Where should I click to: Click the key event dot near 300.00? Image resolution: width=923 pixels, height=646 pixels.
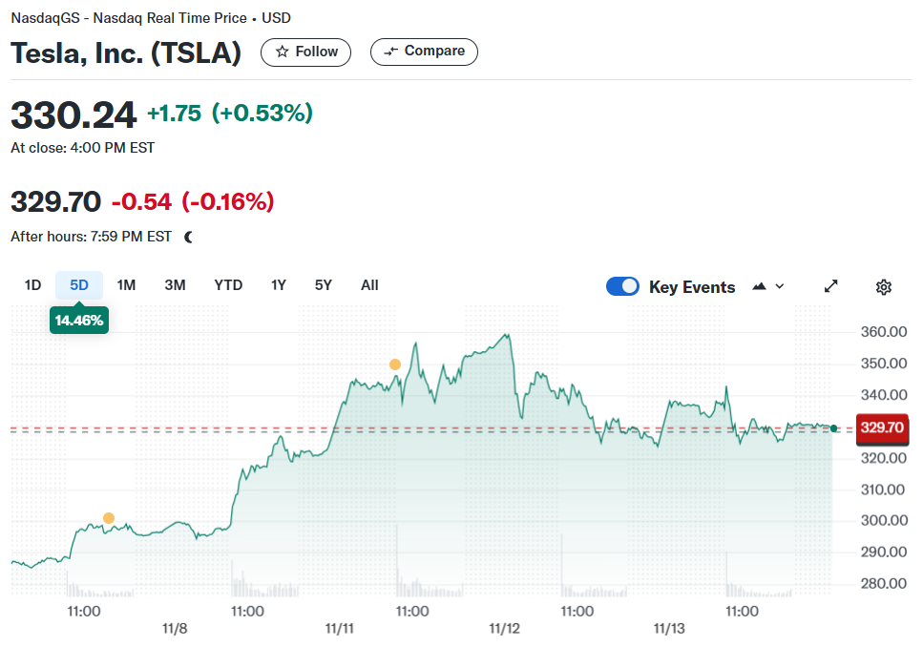point(109,518)
